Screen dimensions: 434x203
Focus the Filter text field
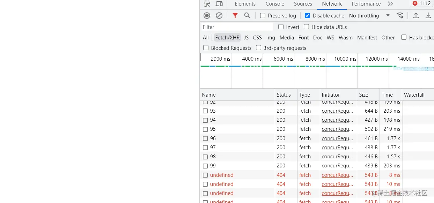[237, 27]
